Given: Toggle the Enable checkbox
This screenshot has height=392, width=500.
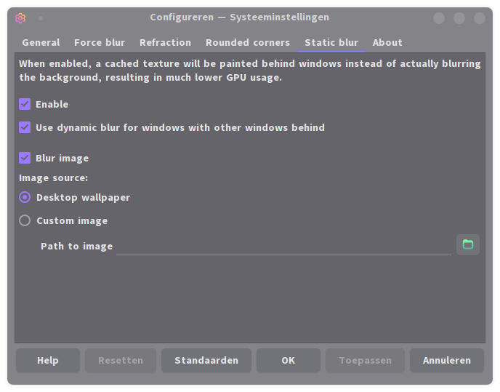Looking at the screenshot, I should (25, 104).
